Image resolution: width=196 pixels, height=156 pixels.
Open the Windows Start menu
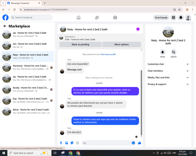tap(4, 153)
